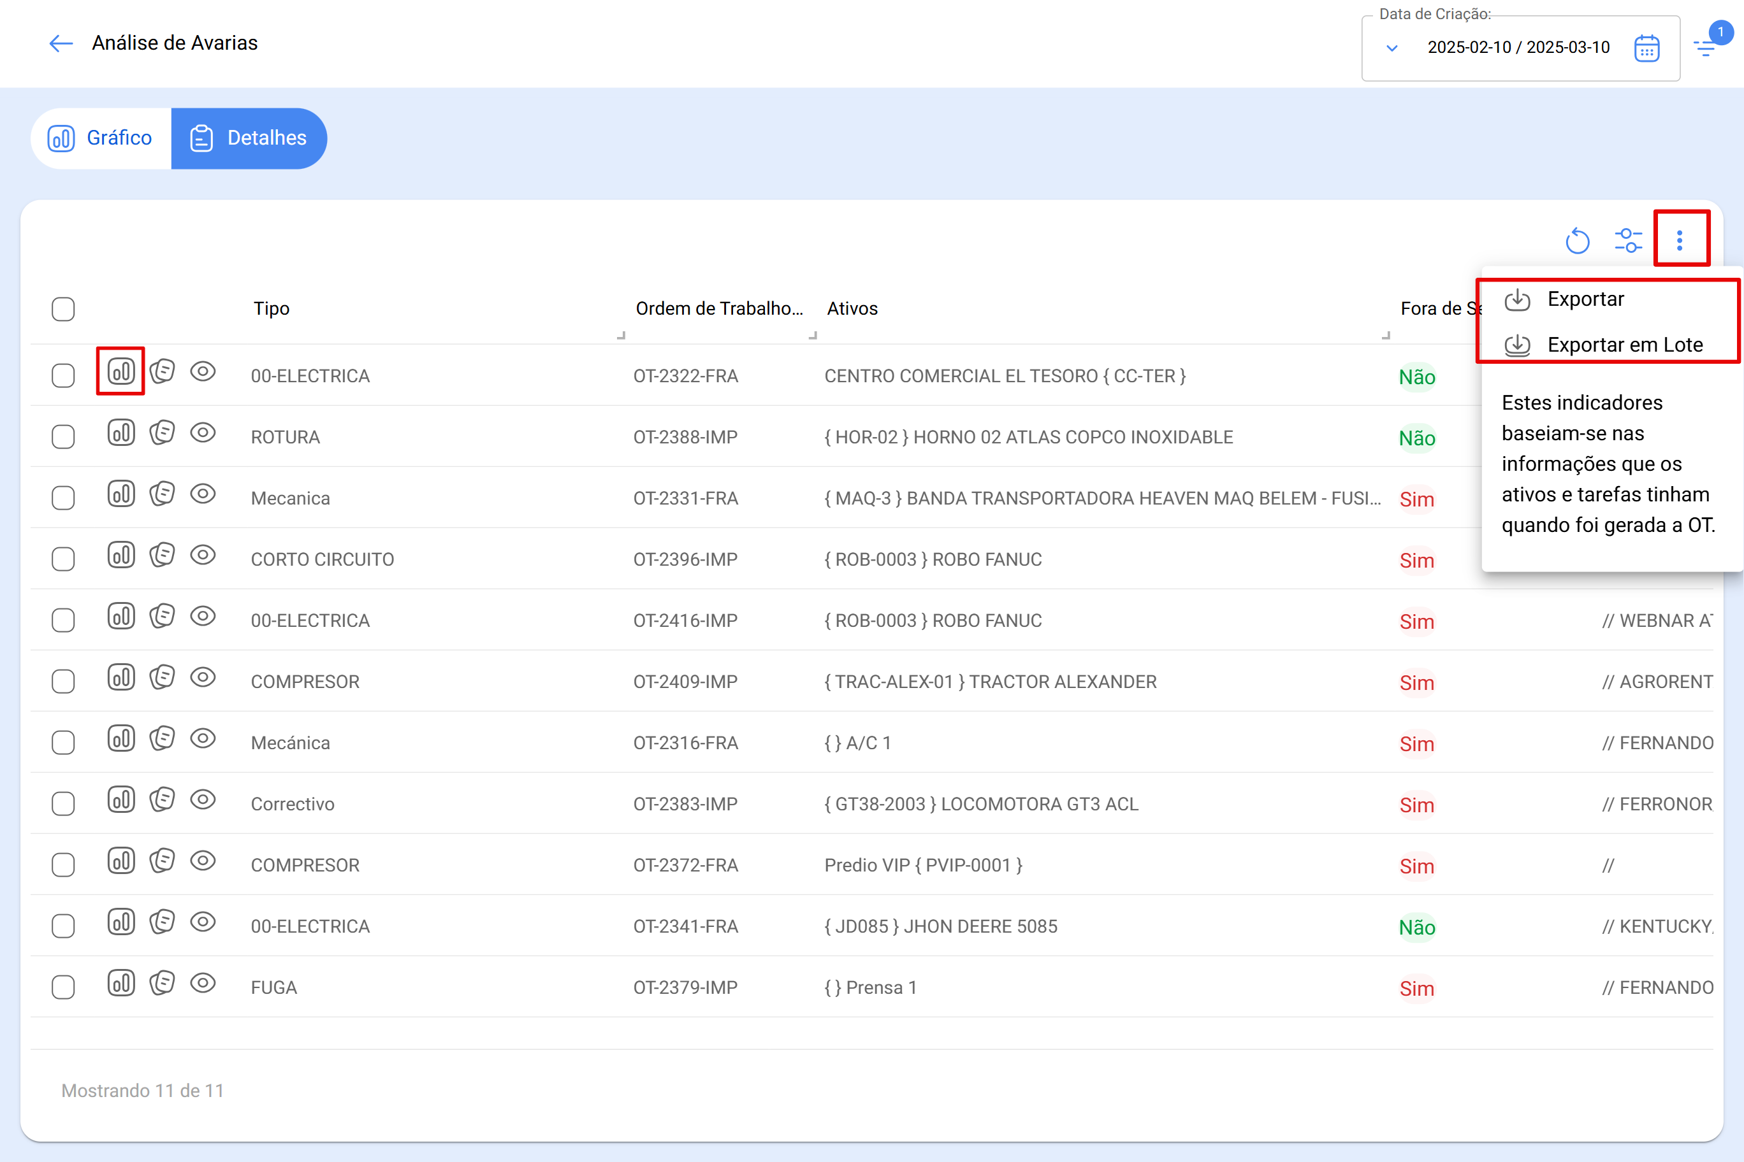This screenshot has height=1162, width=1744.
Task: Open the notes icon for OT-2388-IMP
Action: tap(162, 432)
